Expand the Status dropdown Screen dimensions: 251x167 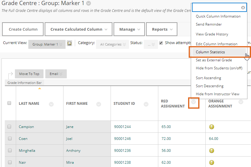(151, 44)
